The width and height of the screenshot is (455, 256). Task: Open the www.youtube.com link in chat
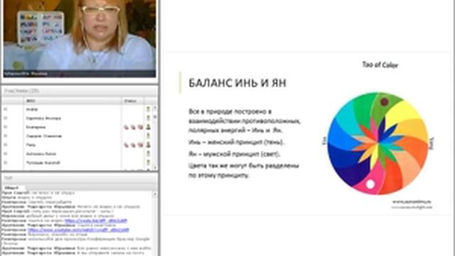click(x=78, y=230)
